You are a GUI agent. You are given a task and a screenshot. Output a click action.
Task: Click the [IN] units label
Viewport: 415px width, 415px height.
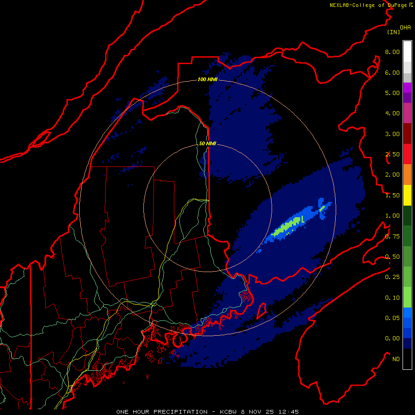(393, 32)
